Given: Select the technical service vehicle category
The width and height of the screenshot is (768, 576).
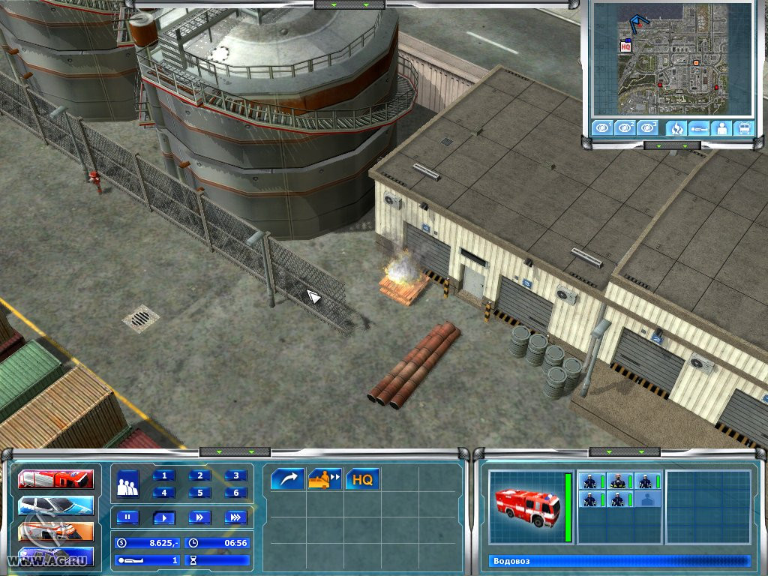Looking at the screenshot, I should (x=55, y=557).
